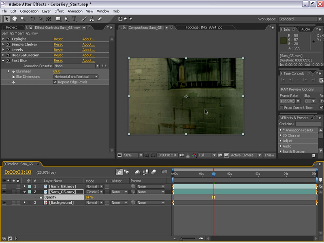Select the Eraser tool in toolbar
The height and width of the screenshot is (243, 324).
pos(99,19)
